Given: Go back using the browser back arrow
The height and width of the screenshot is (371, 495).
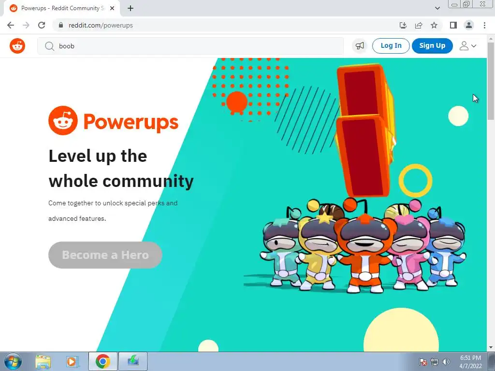Looking at the screenshot, I should pos(11,25).
